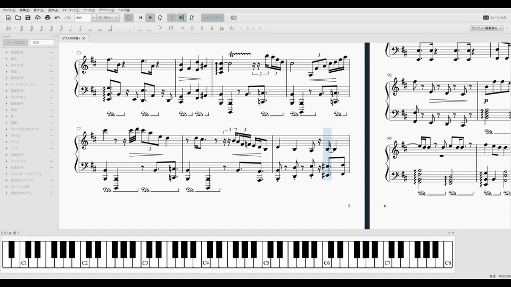Open the プラグイン menu
The height and width of the screenshot is (287, 511).
(x=106, y=10)
